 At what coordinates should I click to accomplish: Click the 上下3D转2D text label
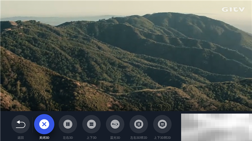pyautogui.click(x=162, y=137)
